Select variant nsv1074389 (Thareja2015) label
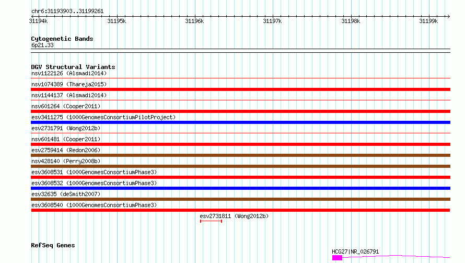The height and width of the screenshot is (263, 465). click(x=69, y=84)
